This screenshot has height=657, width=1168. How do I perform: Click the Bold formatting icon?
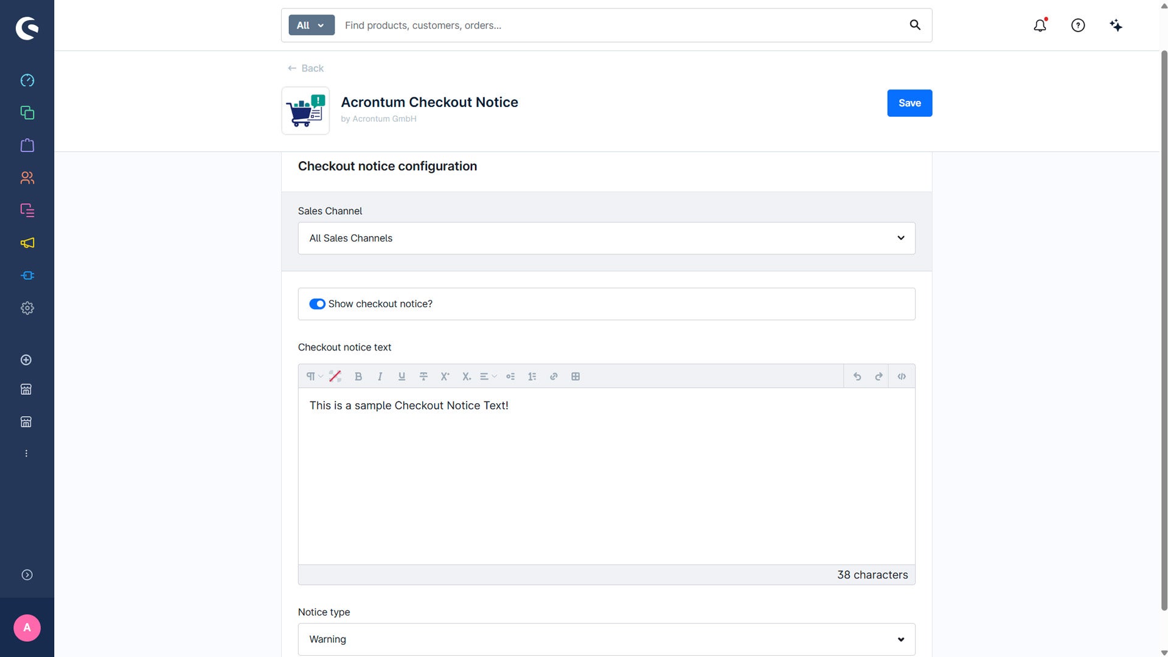coord(358,377)
